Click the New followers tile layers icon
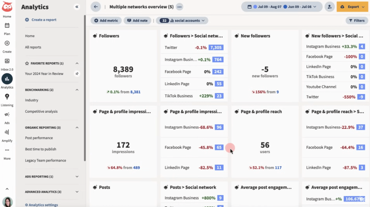Viewport: 370px width, 207px height. pos(237,36)
